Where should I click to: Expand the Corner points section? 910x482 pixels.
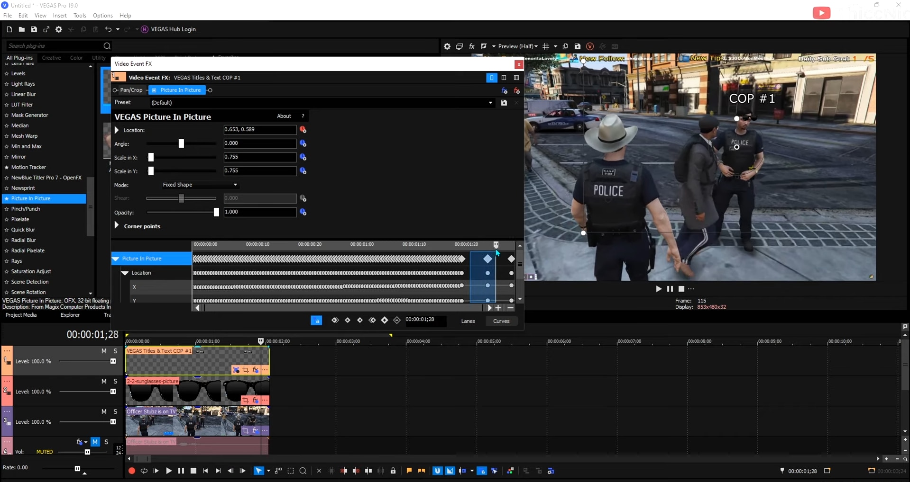click(x=117, y=226)
